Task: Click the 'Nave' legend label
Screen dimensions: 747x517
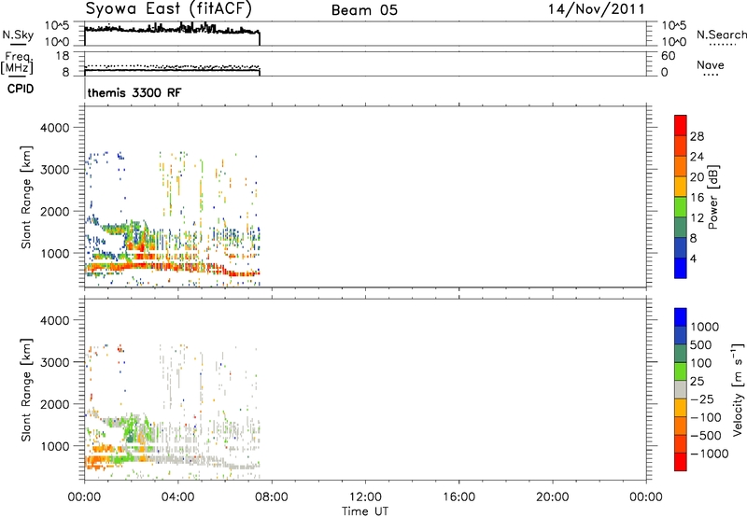Action: click(711, 64)
